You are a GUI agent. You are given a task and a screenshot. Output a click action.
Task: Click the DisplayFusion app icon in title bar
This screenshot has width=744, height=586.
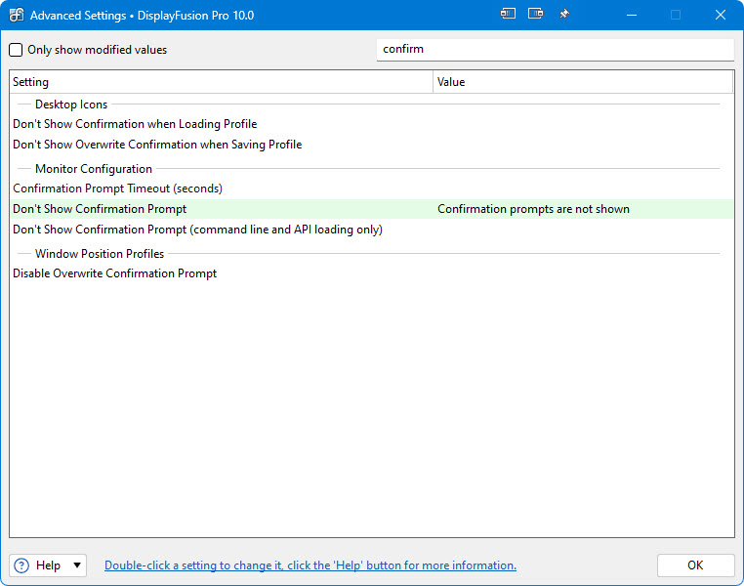pyautogui.click(x=16, y=15)
